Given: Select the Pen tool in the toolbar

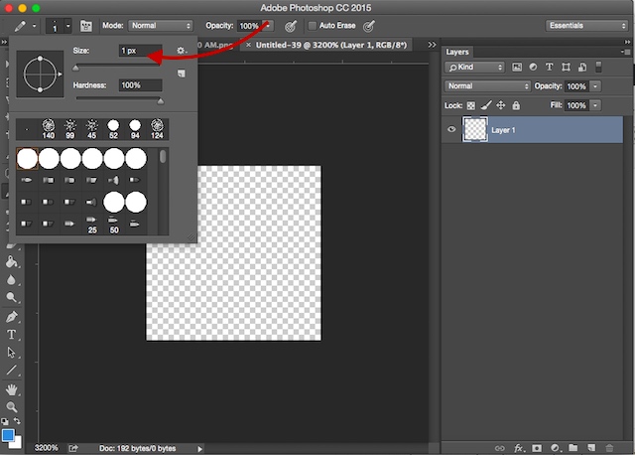Looking at the screenshot, I should [12, 316].
